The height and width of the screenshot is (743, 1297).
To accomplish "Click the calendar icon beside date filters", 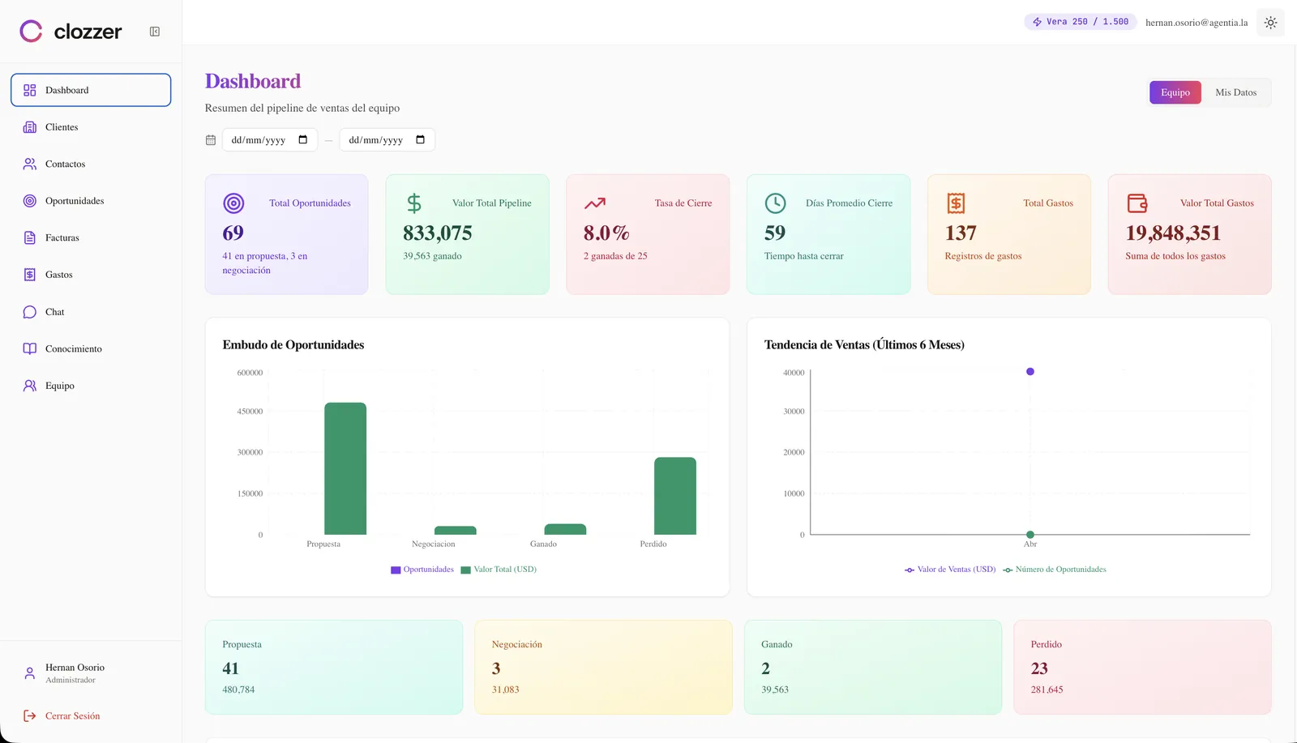I will click(x=211, y=140).
